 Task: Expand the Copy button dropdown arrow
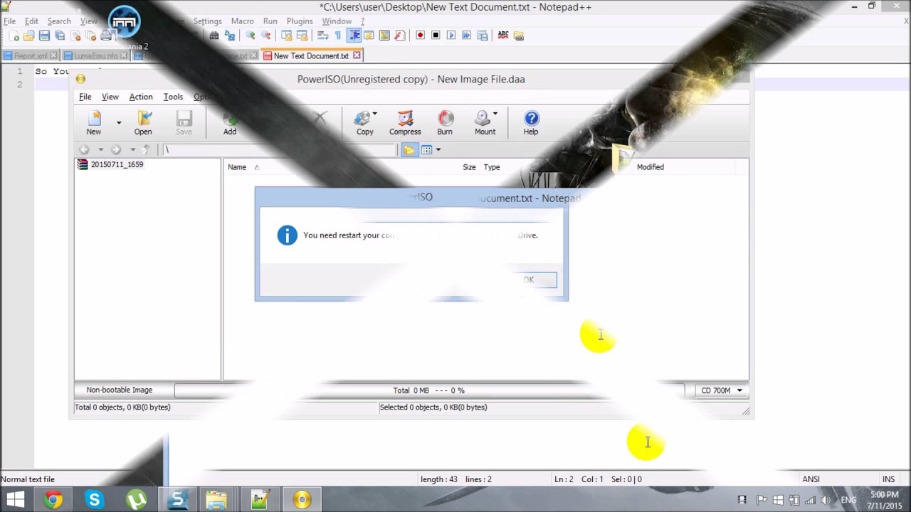pyautogui.click(x=375, y=114)
